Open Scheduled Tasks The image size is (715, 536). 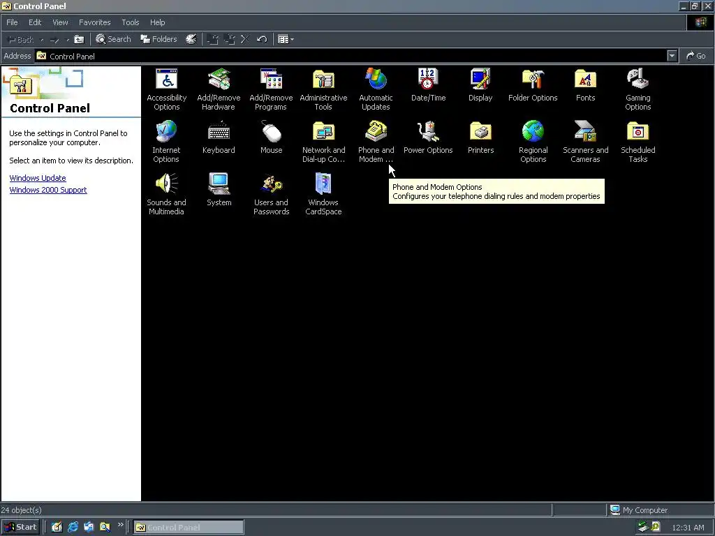pos(638,142)
